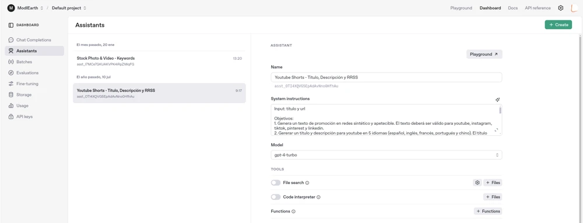The image size is (583, 223).
Task: Expand the System instructions editor
Action: pyautogui.click(x=496, y=131)
